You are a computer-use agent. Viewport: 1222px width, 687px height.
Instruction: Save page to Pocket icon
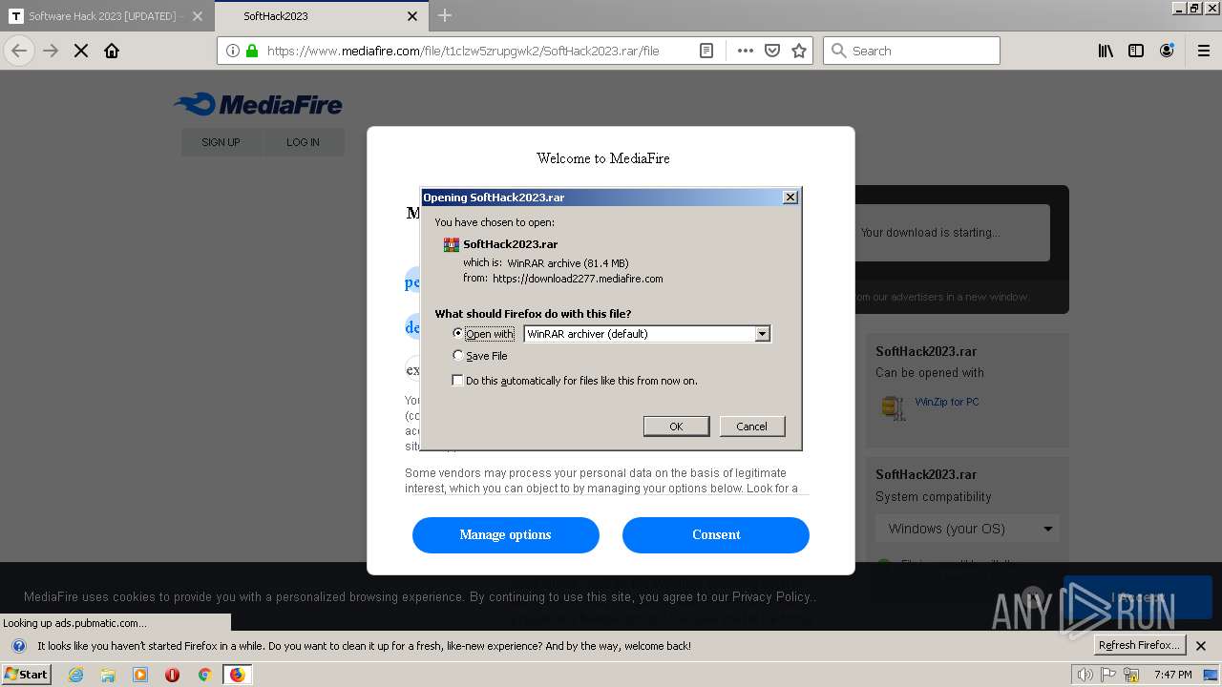tap(772, 51)
